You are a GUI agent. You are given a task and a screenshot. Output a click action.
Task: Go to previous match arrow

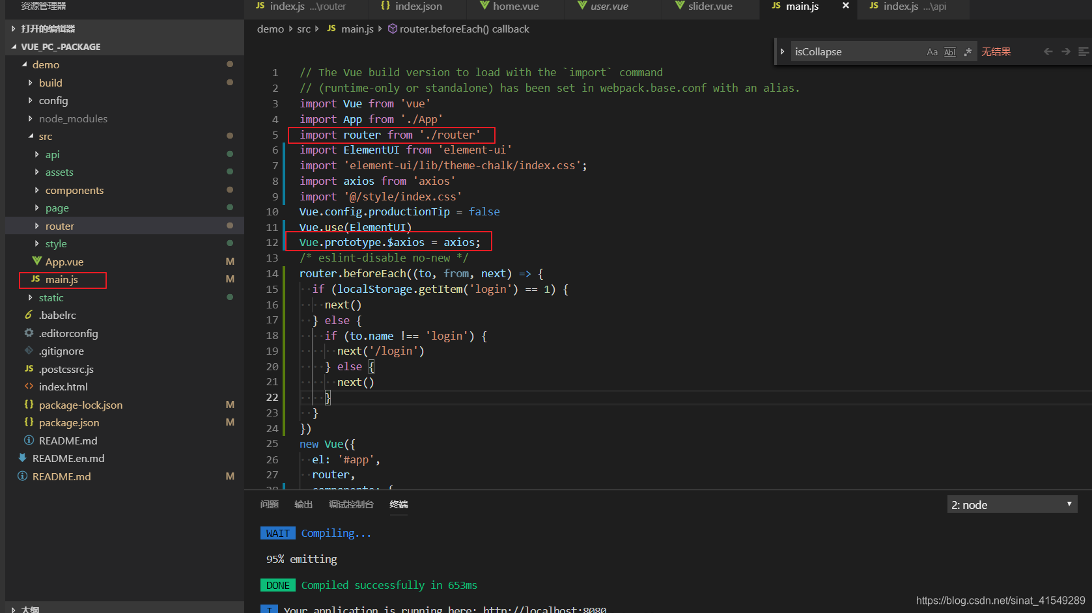(x=1048, y=51)
